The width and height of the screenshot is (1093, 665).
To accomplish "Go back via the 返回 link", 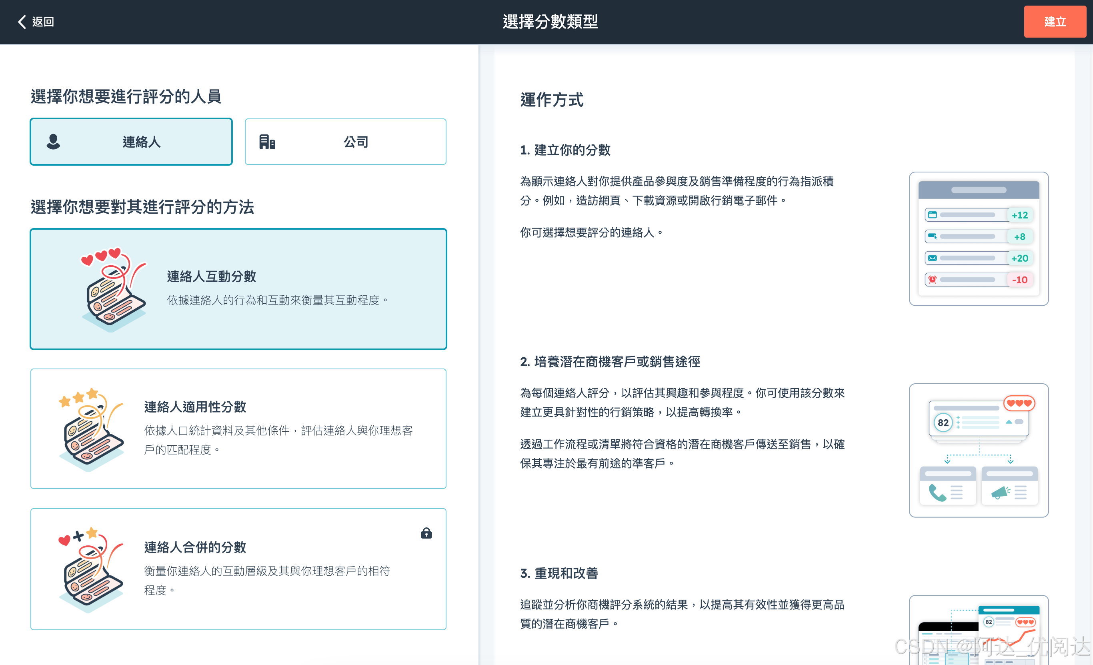I will coord(42,21).
